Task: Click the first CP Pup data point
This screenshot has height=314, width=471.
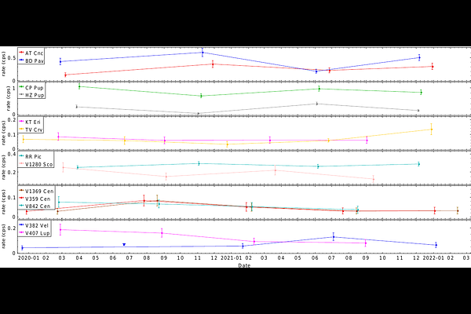Action: (x=79, y=86)
